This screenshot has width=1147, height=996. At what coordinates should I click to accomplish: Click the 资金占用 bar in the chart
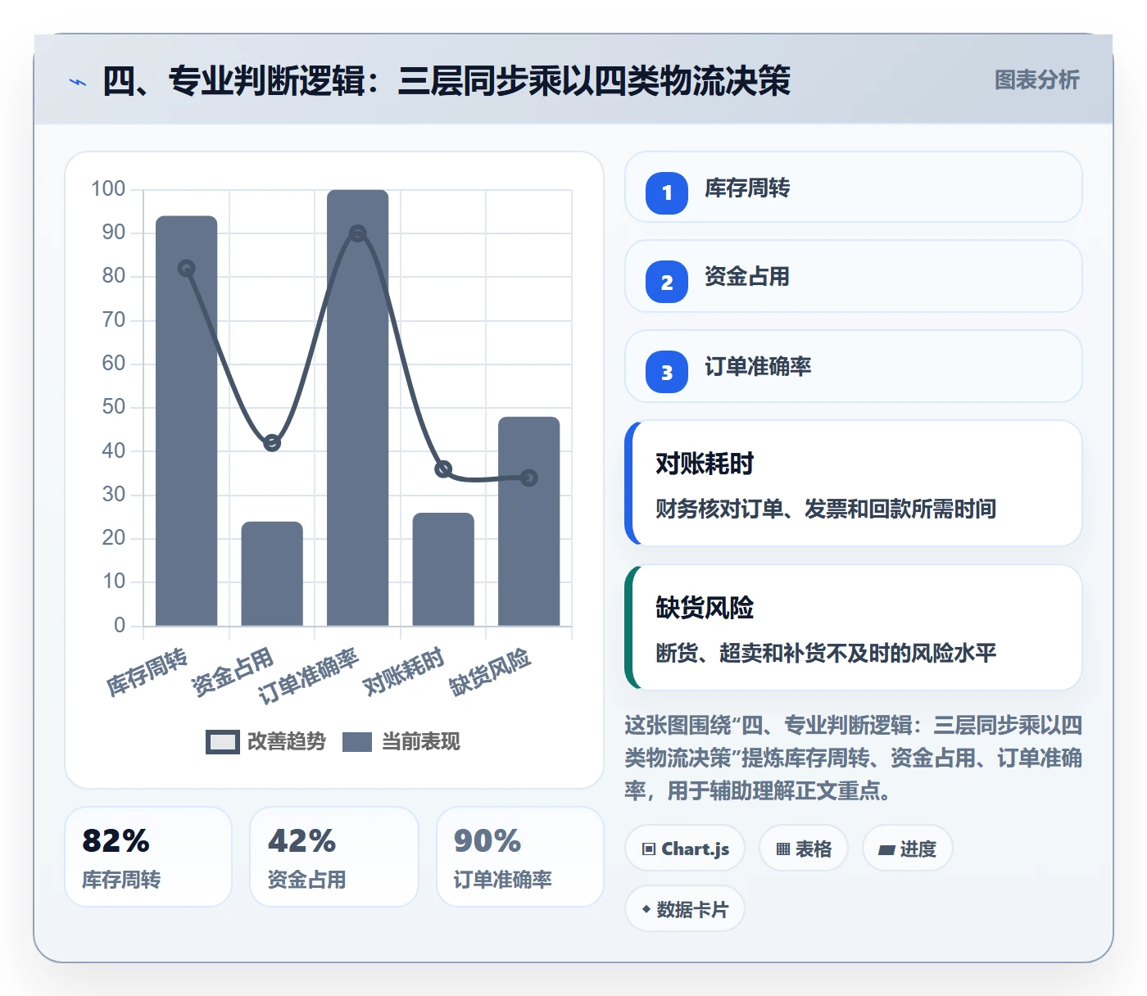[272, 573]
